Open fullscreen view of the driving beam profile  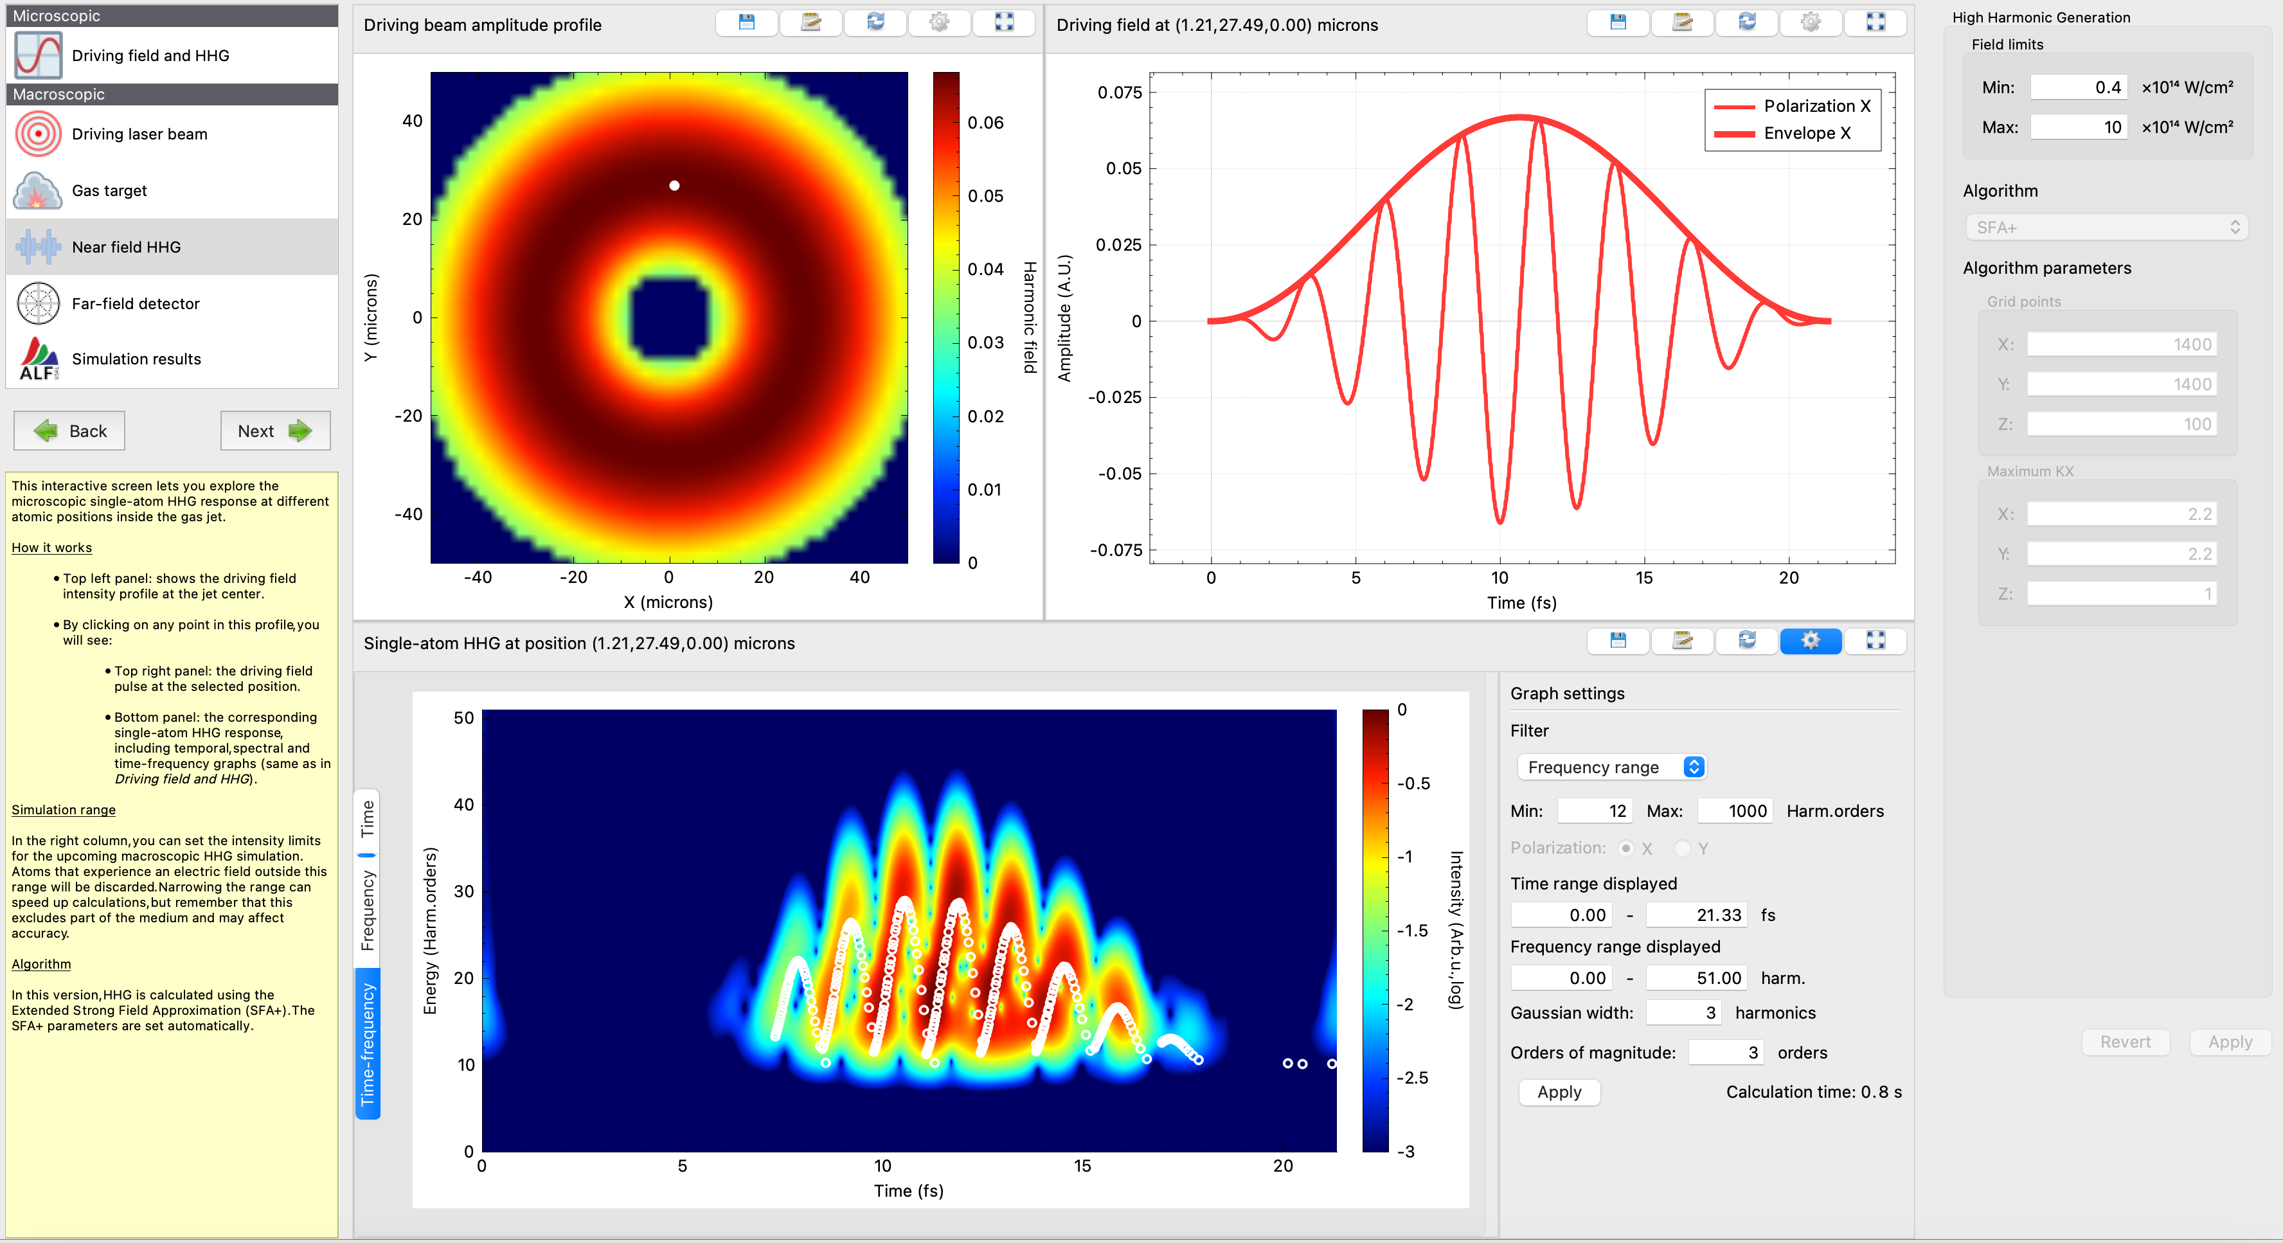pos(1004,23)
